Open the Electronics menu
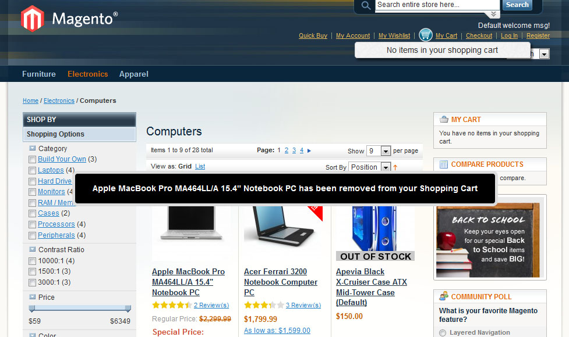The width and height of the screenshot is (569, 337). (88, 74)
